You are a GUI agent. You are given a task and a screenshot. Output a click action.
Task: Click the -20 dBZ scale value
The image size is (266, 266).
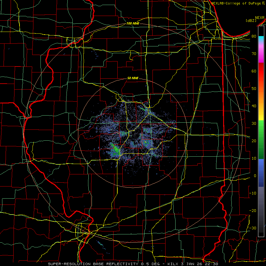(253, 210)
